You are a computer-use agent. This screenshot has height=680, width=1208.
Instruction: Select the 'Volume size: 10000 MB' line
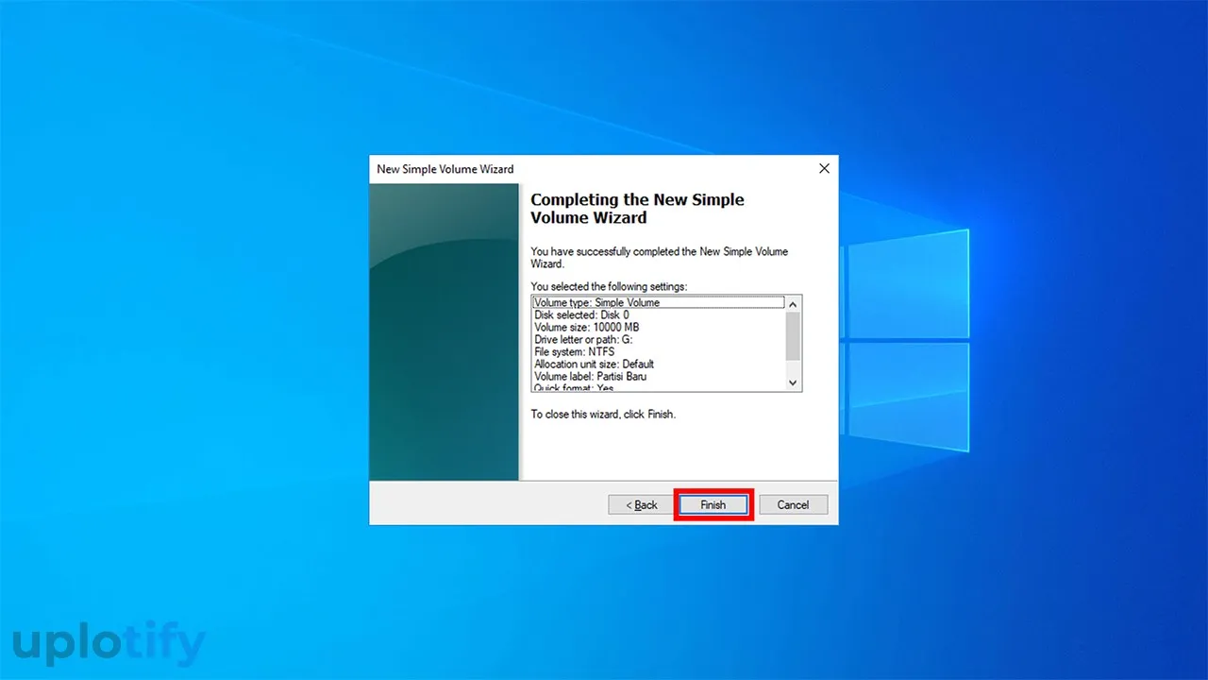[658, 327]
